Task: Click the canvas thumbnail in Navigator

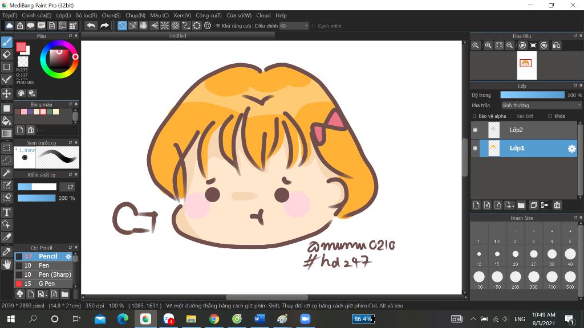Action: tap(526, 65)
